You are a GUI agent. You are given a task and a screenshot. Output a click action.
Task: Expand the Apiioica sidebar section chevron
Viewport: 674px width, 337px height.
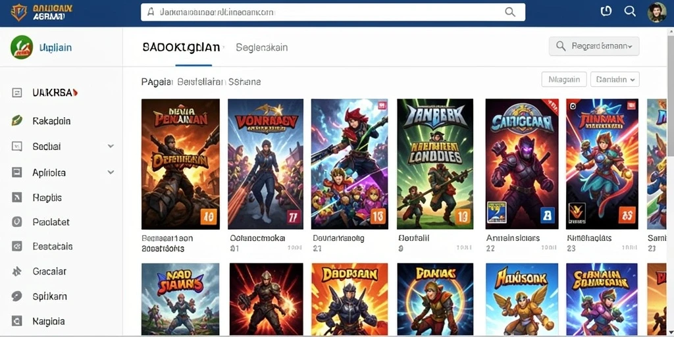point(111,172)
